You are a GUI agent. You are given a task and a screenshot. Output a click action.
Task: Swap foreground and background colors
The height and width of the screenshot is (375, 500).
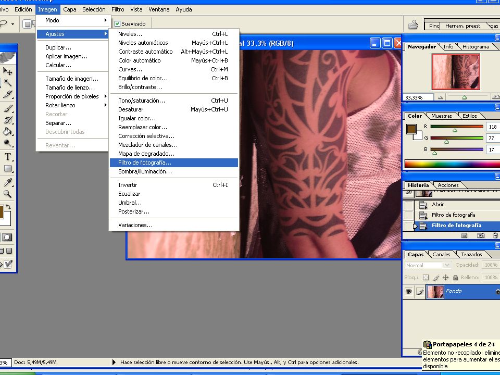pyautogui.click(x=8, y=207)
